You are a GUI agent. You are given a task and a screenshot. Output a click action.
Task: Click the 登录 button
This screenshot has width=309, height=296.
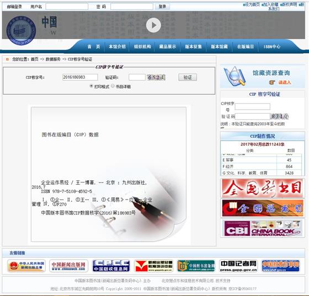pyautogui.click(x=162, y=7)
